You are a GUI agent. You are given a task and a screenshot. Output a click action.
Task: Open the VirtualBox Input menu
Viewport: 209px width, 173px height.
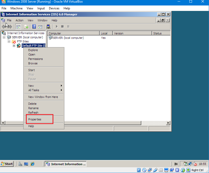pyautogui.click(x=41, y=8)
